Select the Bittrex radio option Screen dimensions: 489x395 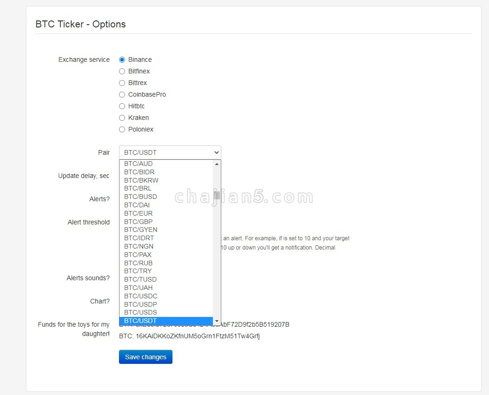[122, 83]
